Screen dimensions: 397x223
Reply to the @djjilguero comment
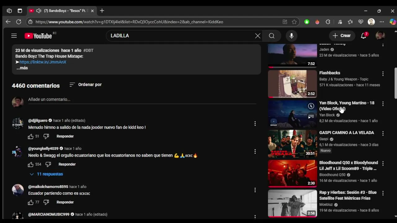[x=65, y=136]
